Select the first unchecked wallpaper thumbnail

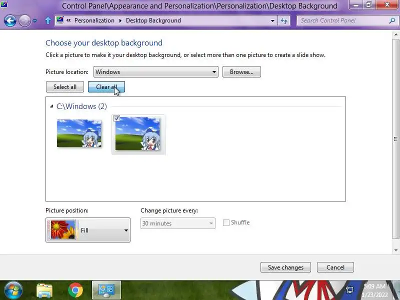[79, 133]
